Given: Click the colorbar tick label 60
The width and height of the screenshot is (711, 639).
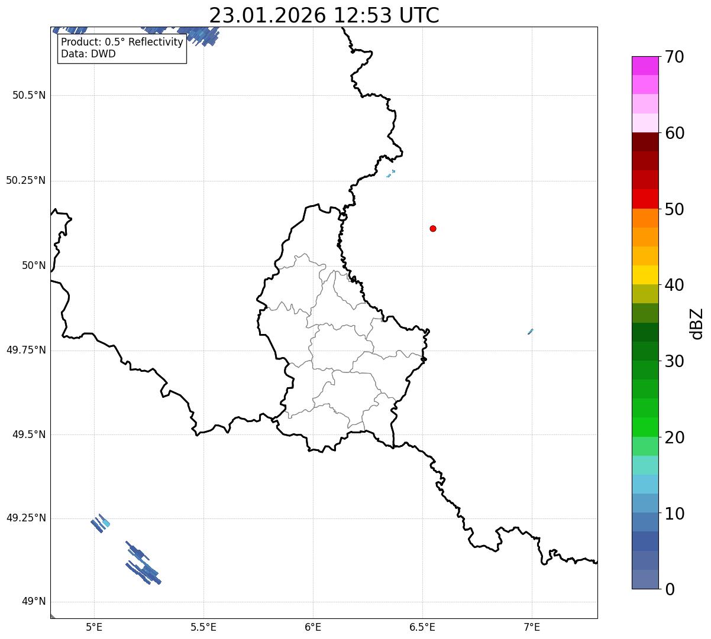Looking at the screenshot, I should (x=674, y=133).
